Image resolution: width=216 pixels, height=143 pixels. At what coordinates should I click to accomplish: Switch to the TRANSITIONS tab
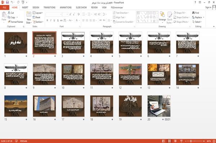(49, 8)
